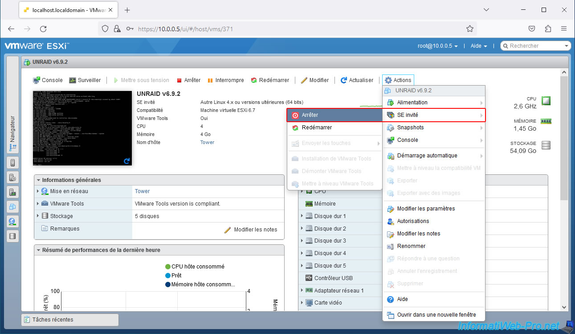
Task: Expand the Mise en réseau row
Action: coord(37,191)
